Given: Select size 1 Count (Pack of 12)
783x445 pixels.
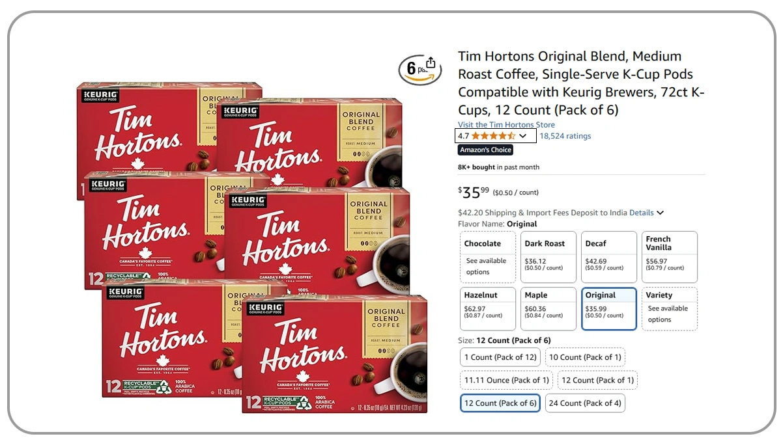Looking at the screenshot, I should [500, 357].
